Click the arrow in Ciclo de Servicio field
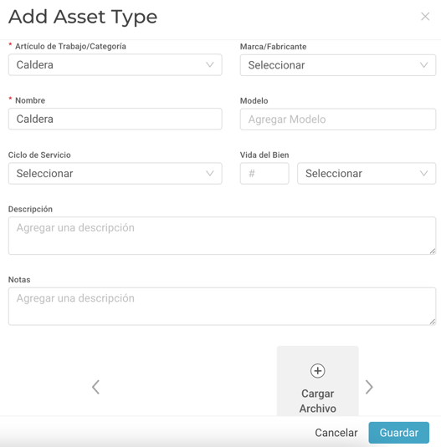This screenshot has height=447, width=441. pos(210,173)
